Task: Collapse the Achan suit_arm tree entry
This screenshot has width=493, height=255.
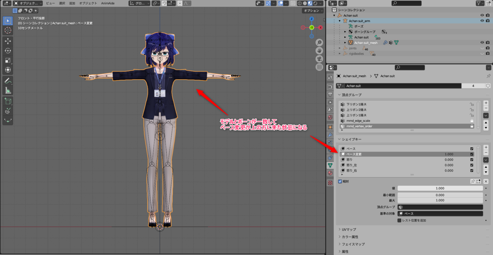Action: tap(340, 21)
